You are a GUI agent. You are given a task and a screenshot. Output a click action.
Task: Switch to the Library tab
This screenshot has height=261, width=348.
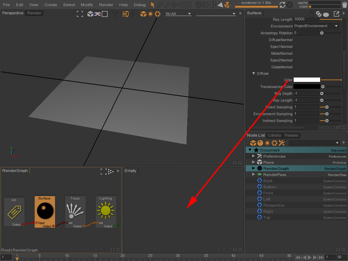coord(275,135)
